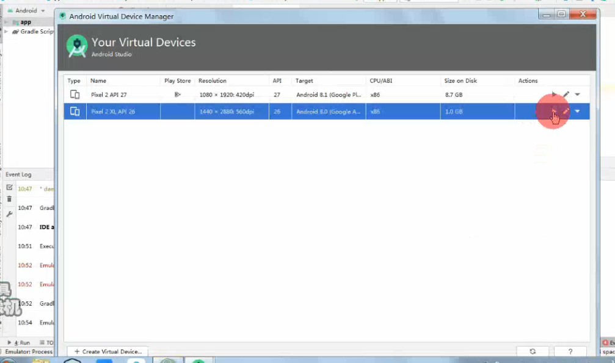615x363 pixels.
Task: Refresh the virtual device list
Action: click(533, 351)
